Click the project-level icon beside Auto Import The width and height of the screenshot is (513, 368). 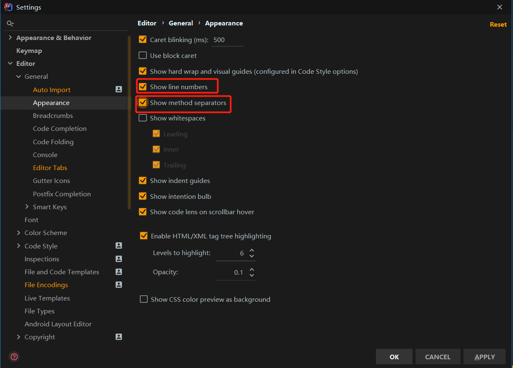(x=119, y=90)
